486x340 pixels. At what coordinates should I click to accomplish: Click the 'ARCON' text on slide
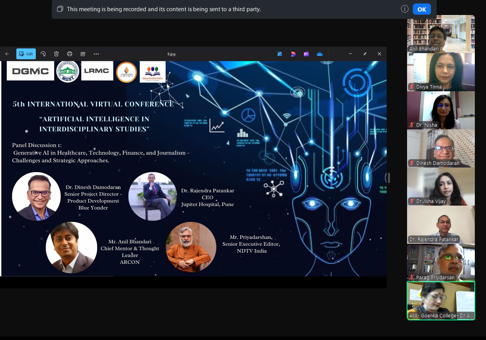pos(130,262)
